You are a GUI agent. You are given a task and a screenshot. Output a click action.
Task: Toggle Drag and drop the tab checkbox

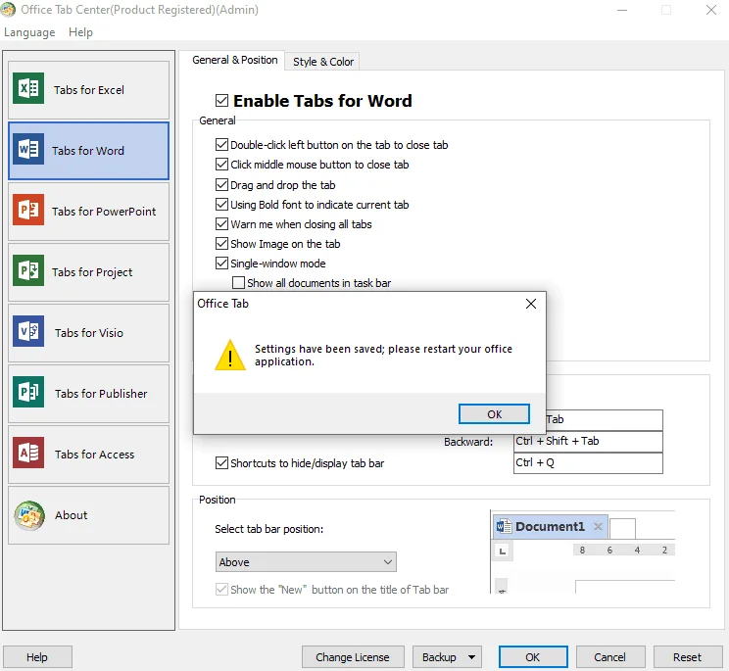tap(221, 184)
